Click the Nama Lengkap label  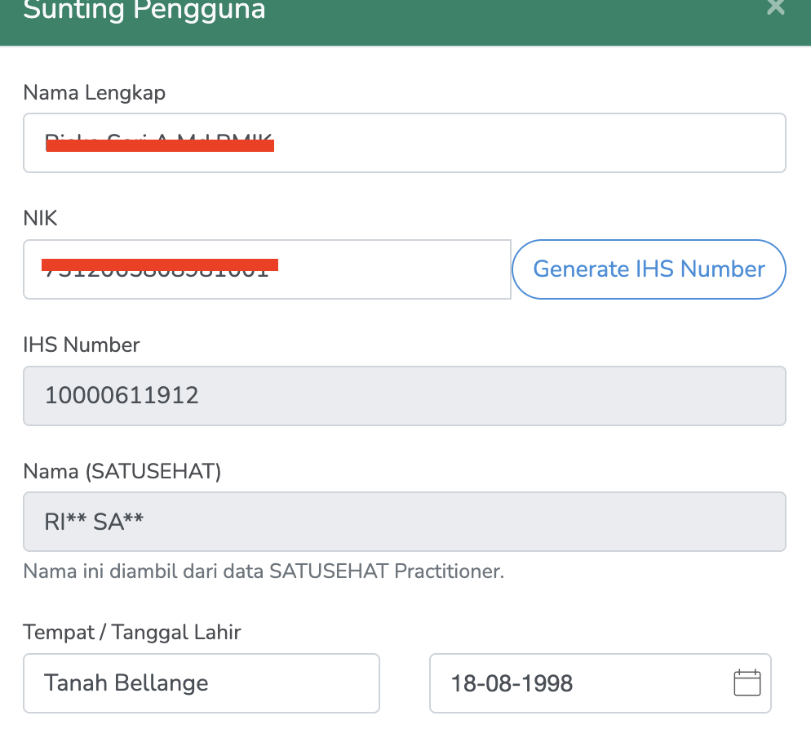pyautogui.click(x=94, y=93)
